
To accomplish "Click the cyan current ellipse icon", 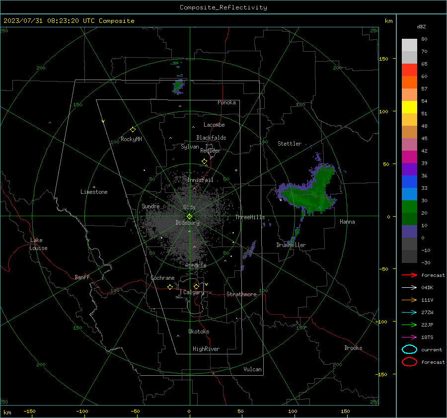I will click(409, 349).
